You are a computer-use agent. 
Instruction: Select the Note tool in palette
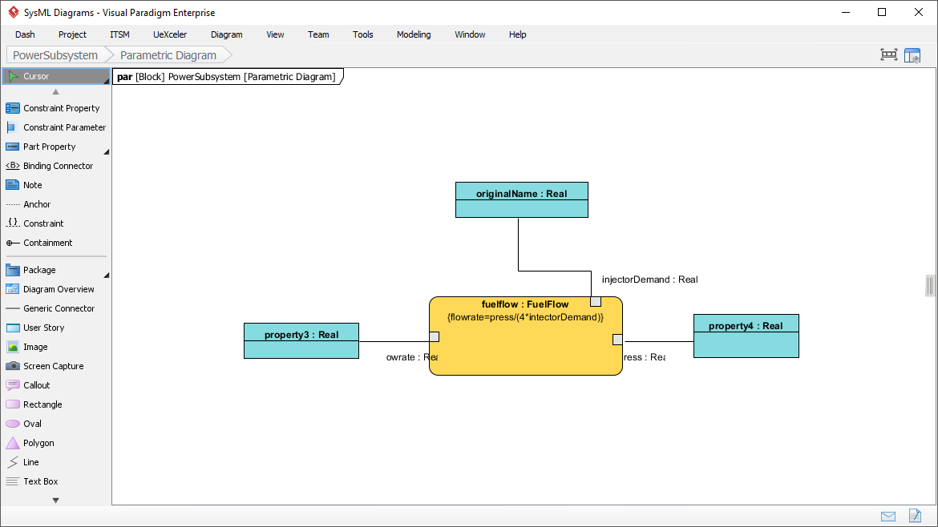click(33, 185)
